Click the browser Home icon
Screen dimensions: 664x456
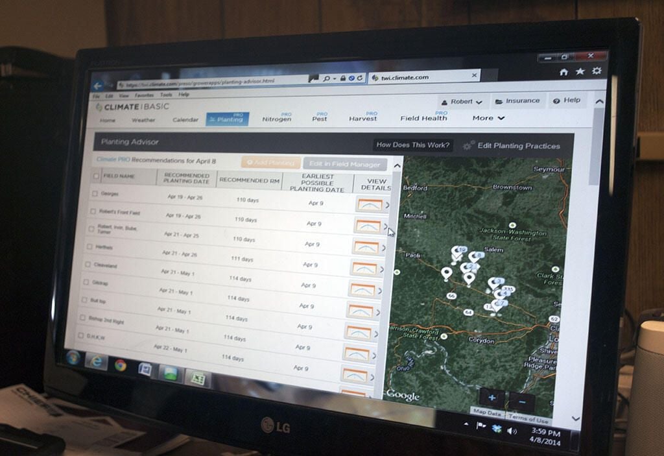[563, 72]
